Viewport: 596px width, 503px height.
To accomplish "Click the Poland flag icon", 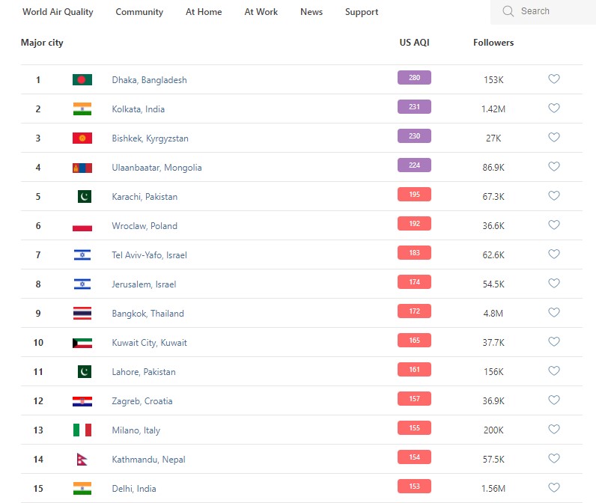I will (82, 226).
